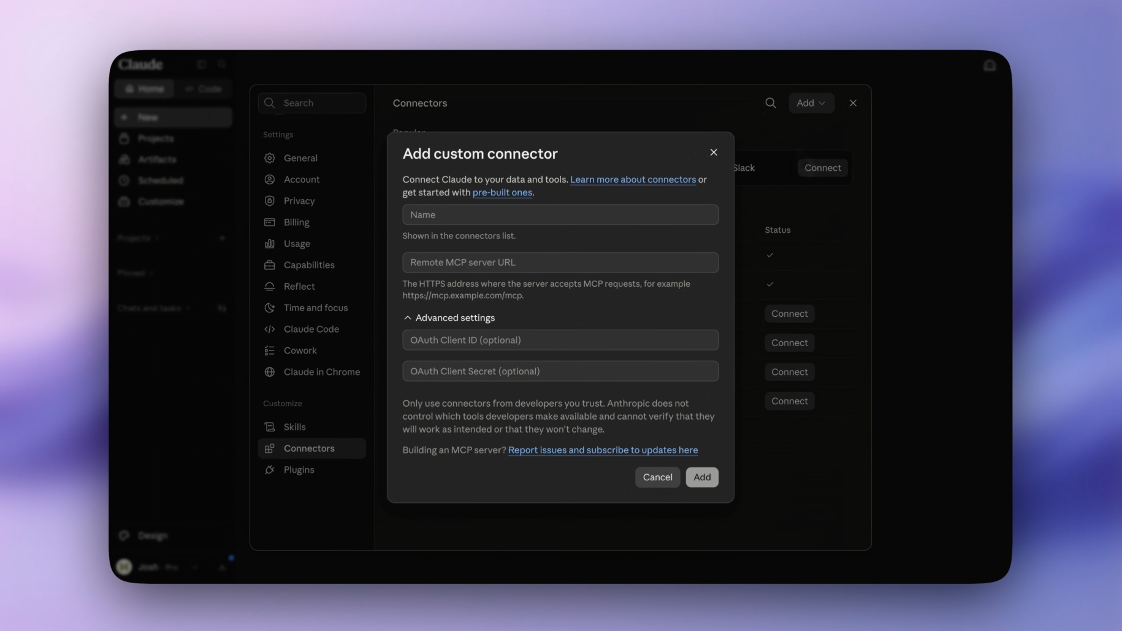Open Claude in Chrome via the globe icon
Screen dimensions: 1122x631
(x=270, y=372)
